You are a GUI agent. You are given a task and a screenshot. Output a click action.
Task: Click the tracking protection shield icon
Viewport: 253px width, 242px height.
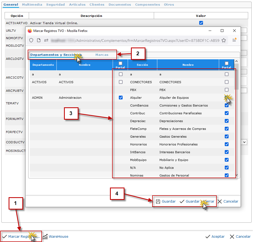[x=31, y=40]
